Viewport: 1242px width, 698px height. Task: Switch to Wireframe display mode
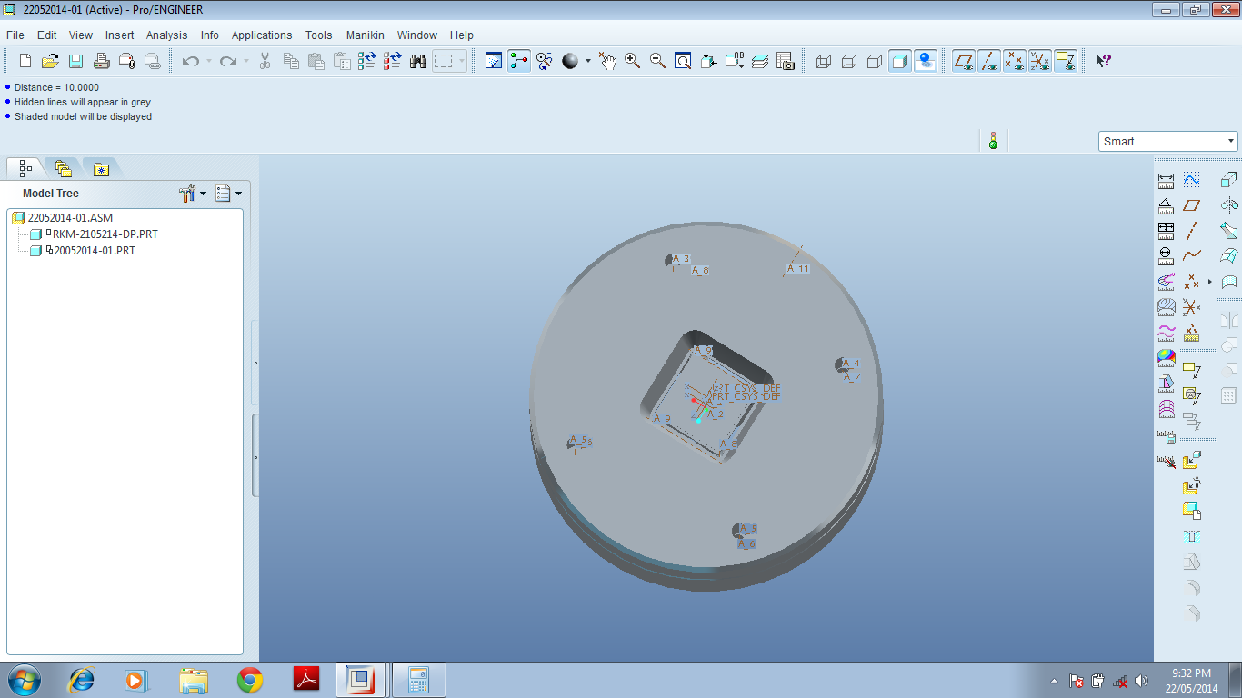pos(824,61)
